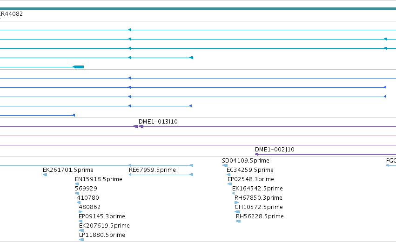Click the EN15918.5prime label

tap(99, 179)
